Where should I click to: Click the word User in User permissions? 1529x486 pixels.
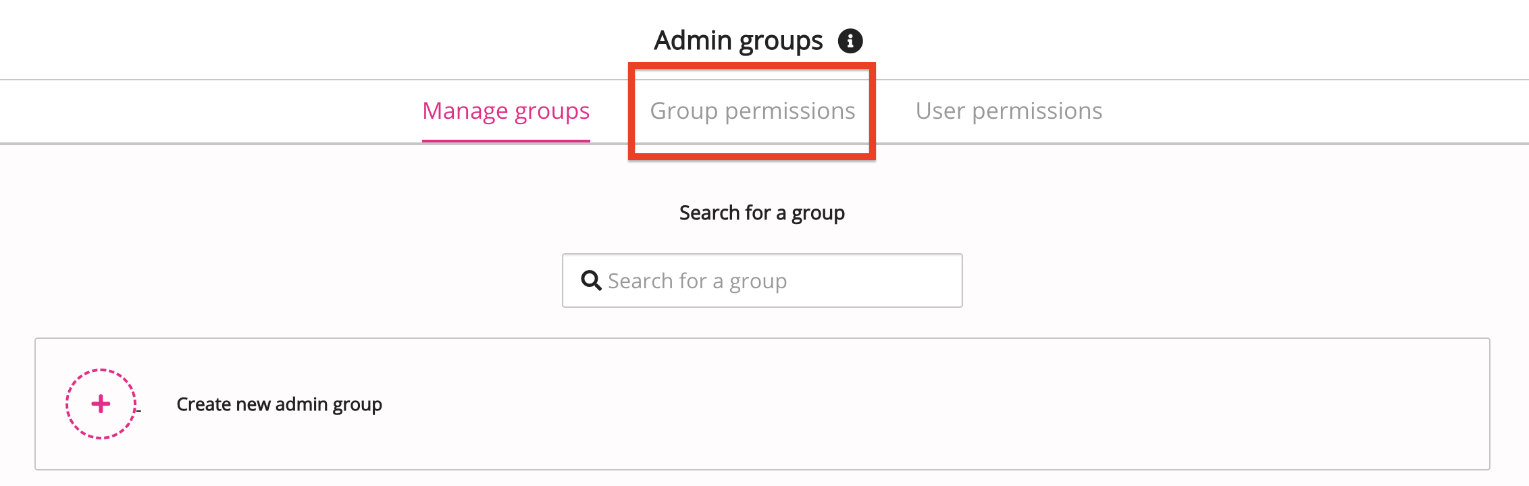click(x=939, y=111)
